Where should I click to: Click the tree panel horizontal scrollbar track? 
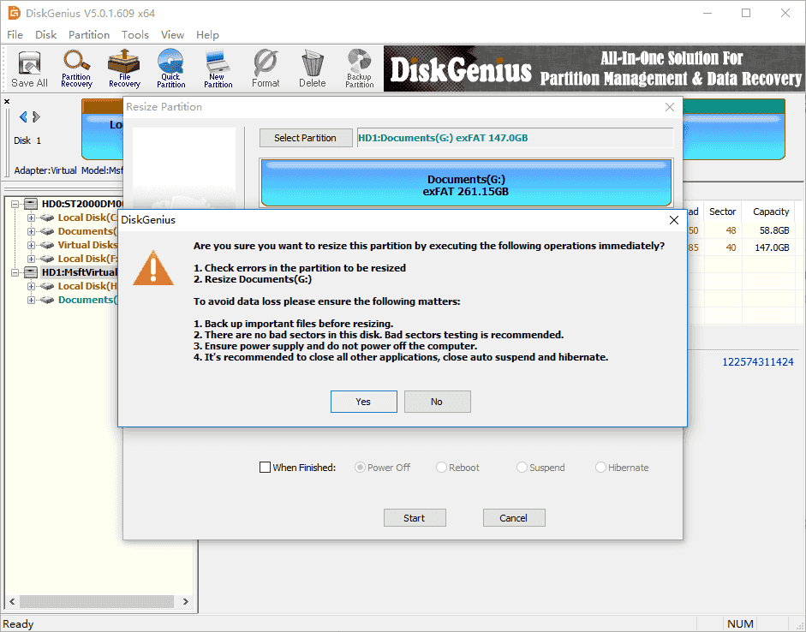pos(97,601)
